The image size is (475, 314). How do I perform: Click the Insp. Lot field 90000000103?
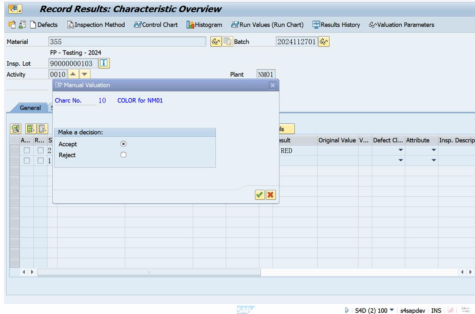(x=73, y=63)
